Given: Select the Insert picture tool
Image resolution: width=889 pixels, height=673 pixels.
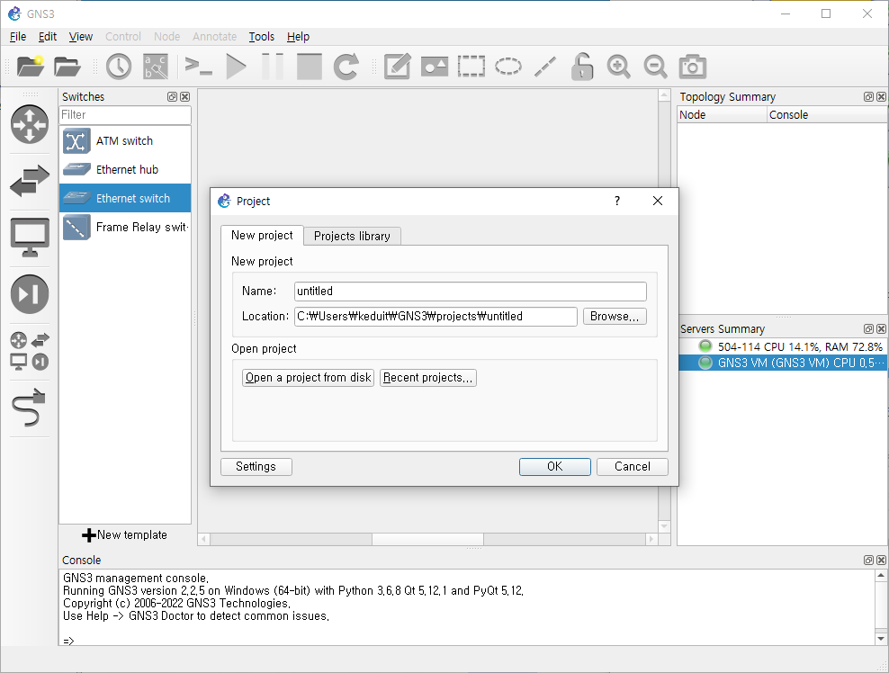Looking at the screenshot, I should [x=435, y=67].
